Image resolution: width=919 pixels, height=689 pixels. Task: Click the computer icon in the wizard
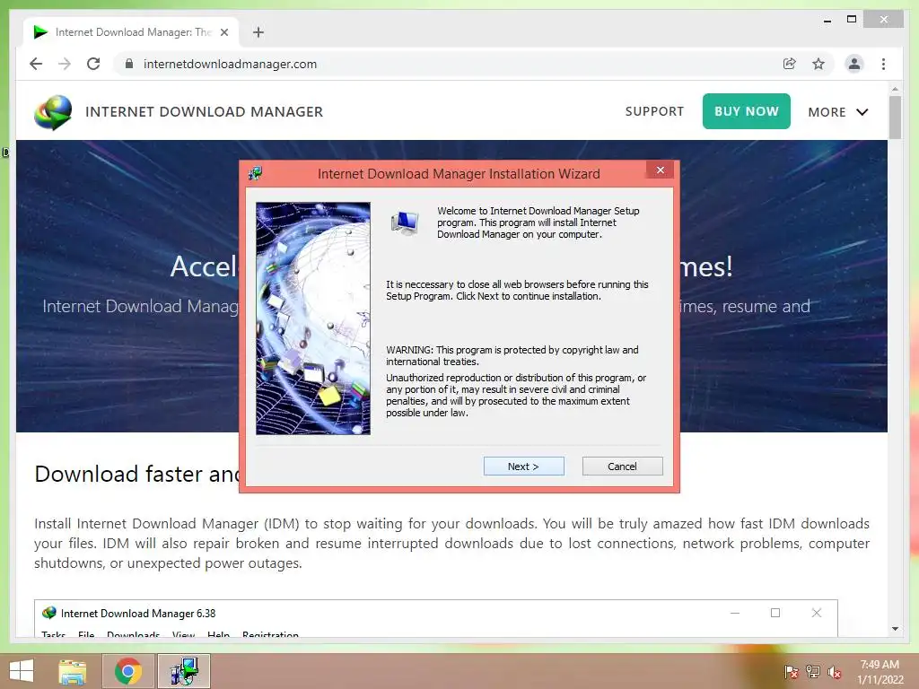click(405, 222)
